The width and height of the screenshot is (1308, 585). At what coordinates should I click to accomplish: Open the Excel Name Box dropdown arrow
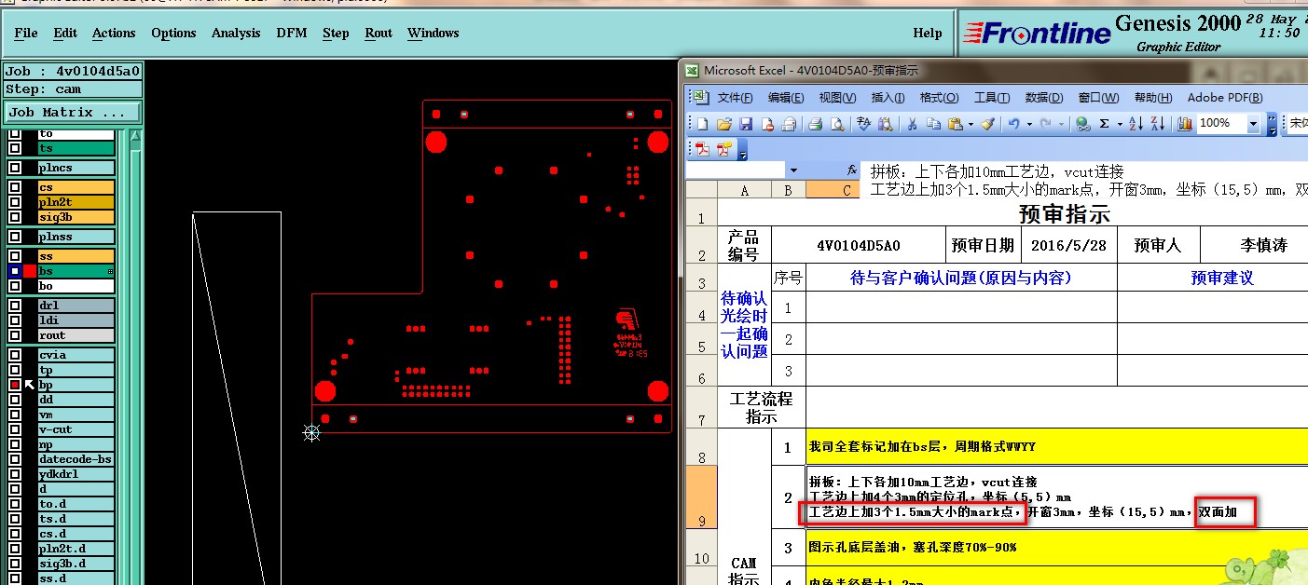[x=793, y=170]
